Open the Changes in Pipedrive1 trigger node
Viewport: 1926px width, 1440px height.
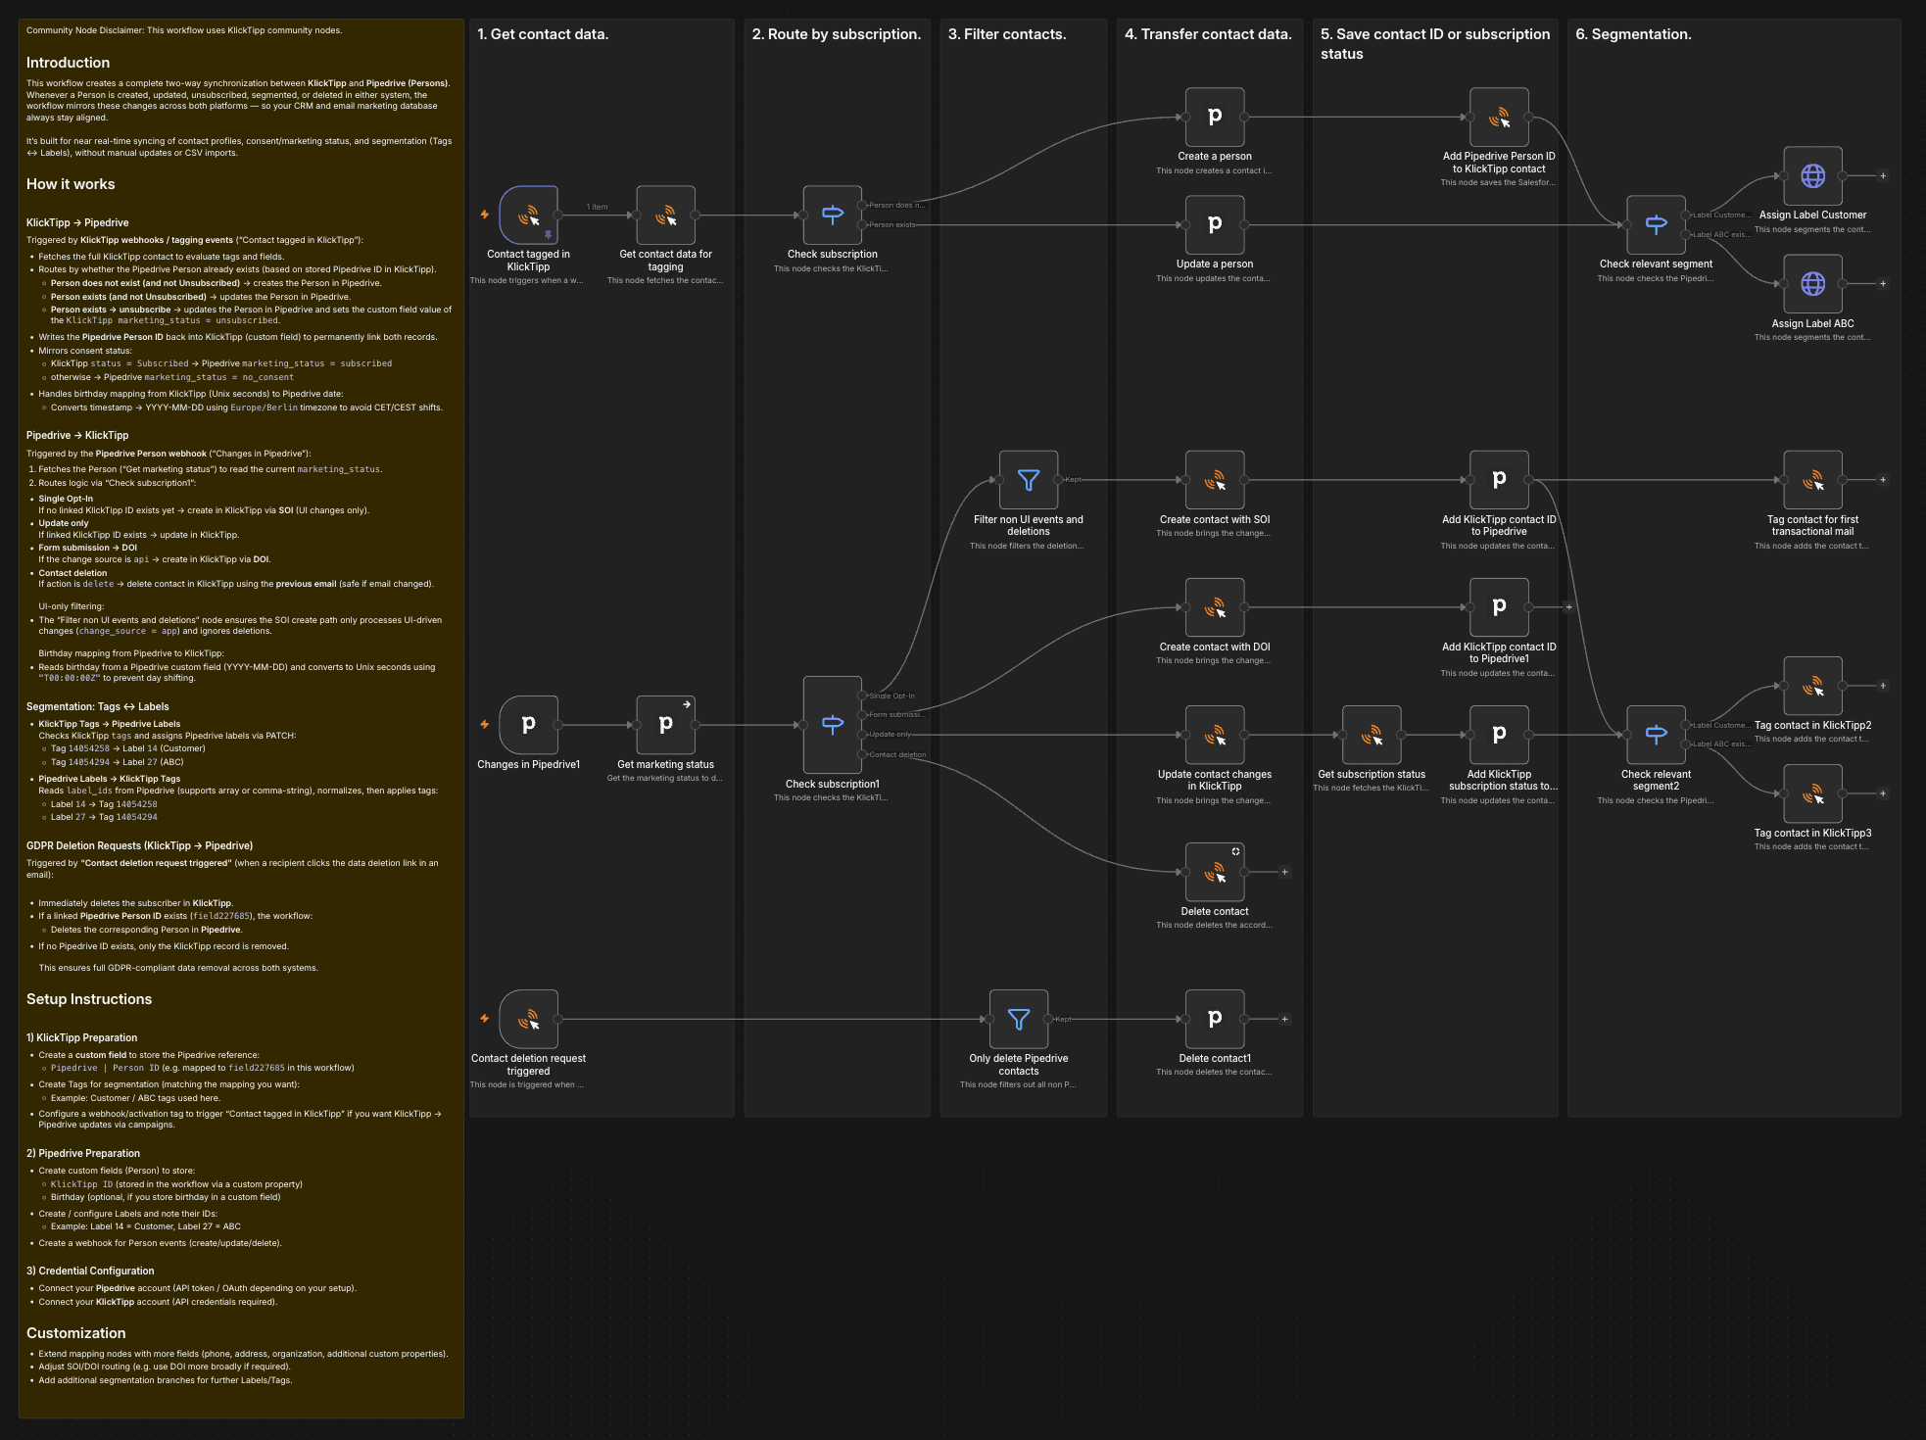528,725
